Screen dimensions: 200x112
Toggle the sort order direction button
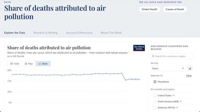pyautogui.click(x=190, y=69)
